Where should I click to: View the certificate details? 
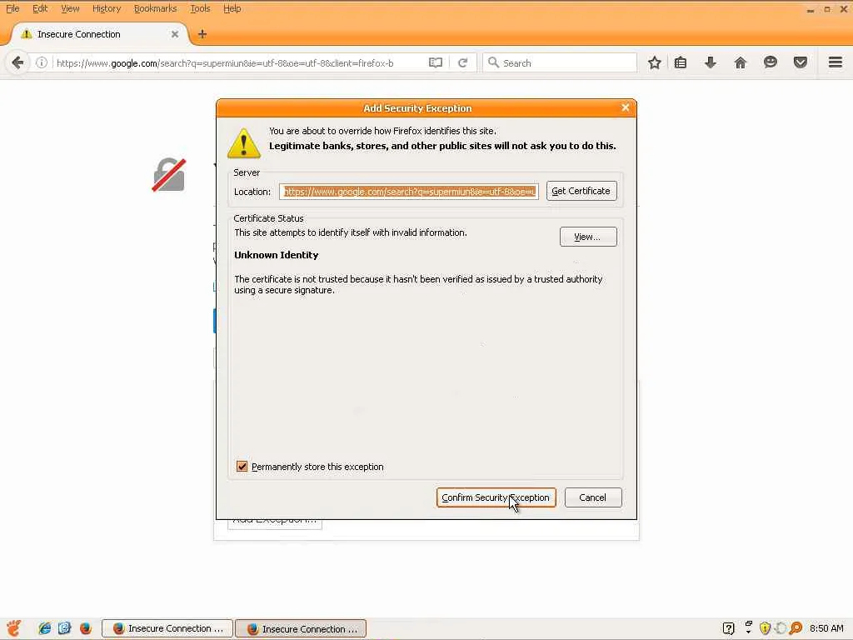(x=588, y=237)
